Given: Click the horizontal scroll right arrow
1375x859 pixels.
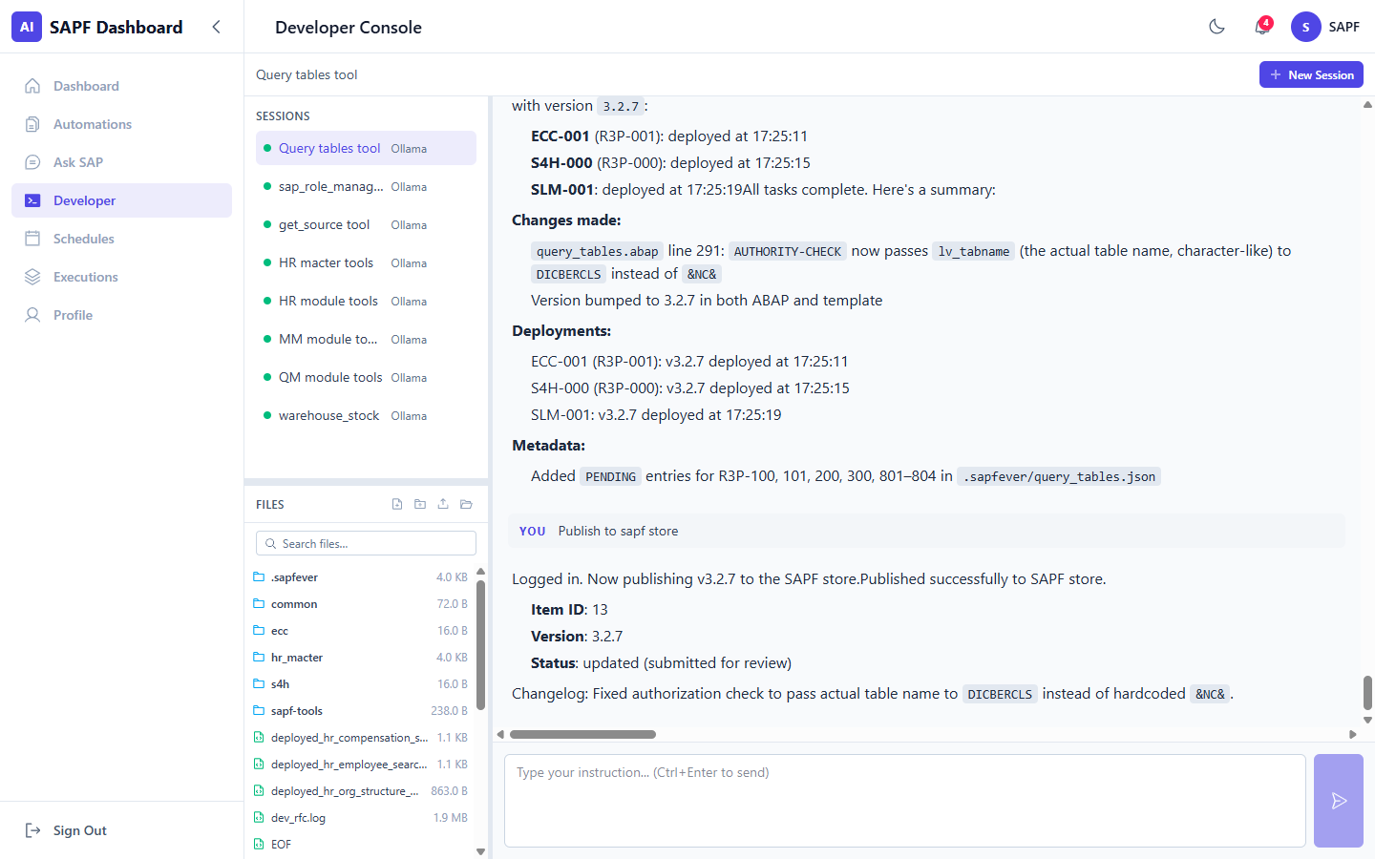Looking at the screenshot, I should 1352,734.
